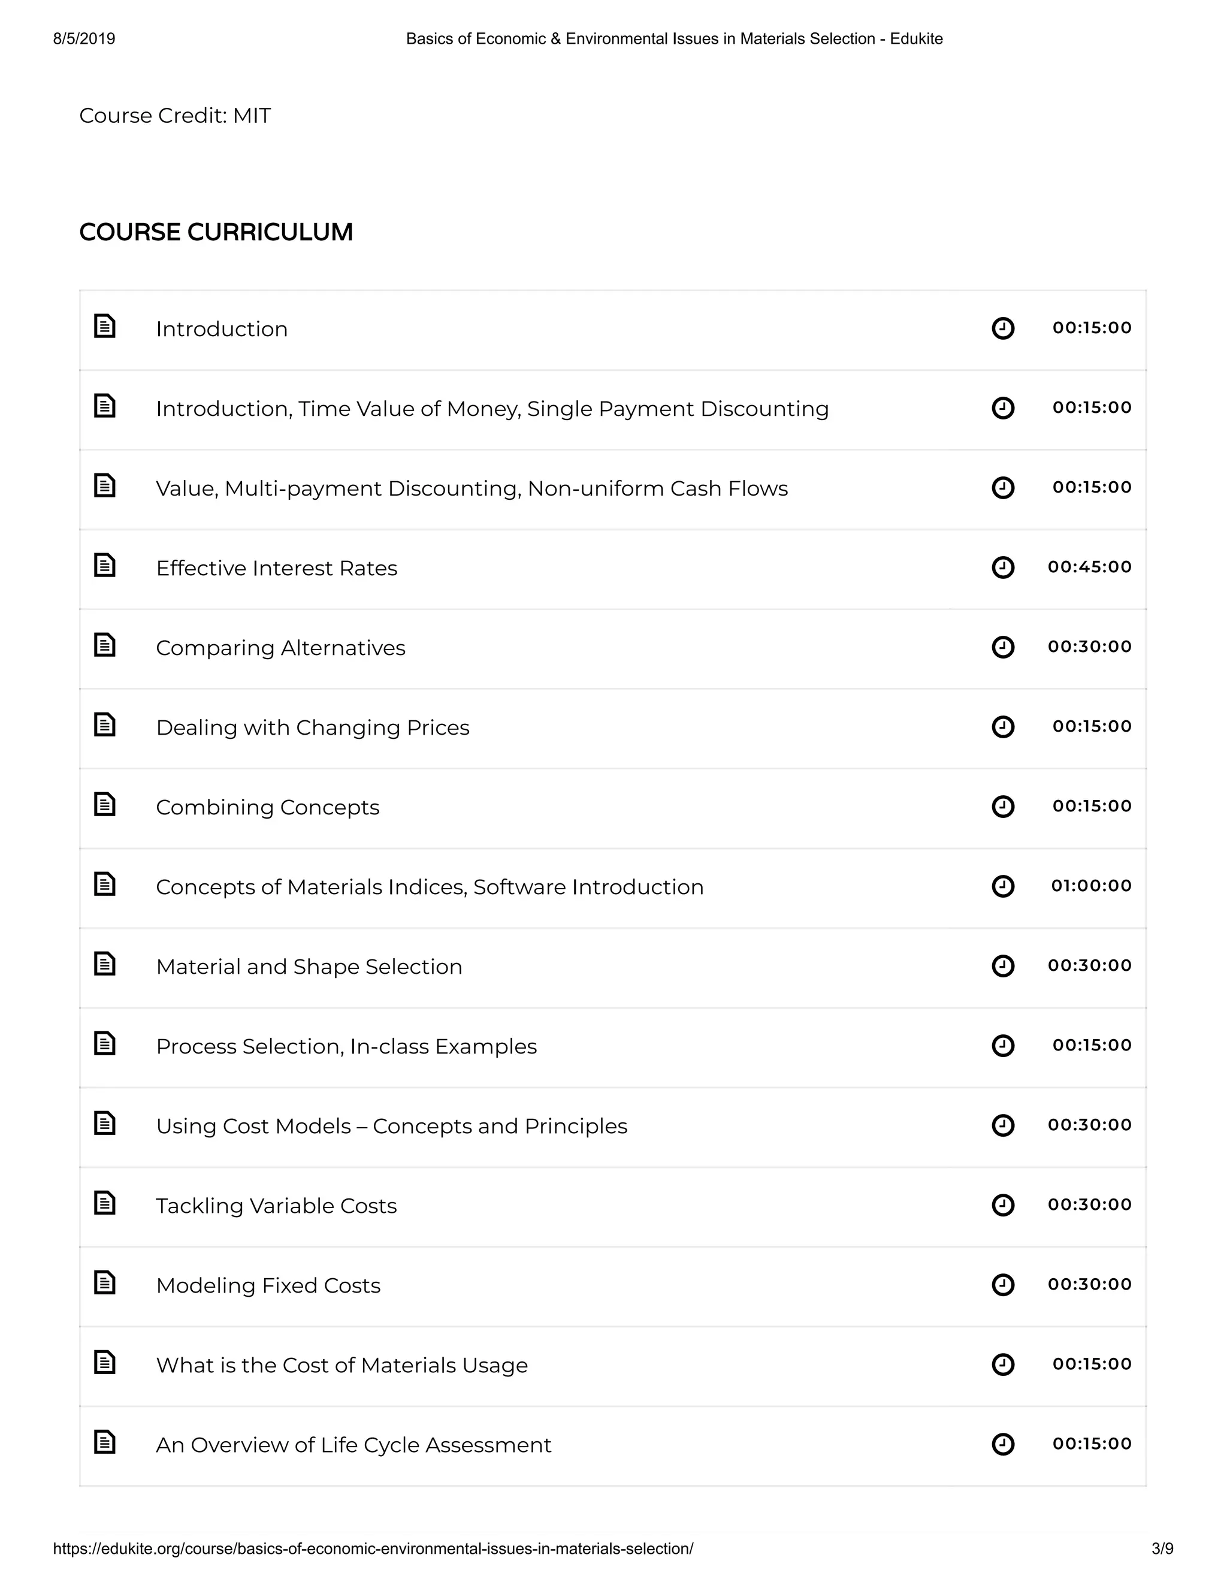Click document icon next to Process Selection lesson
Viewport: 1227px width, 1588px height.
pos(105,1043)
